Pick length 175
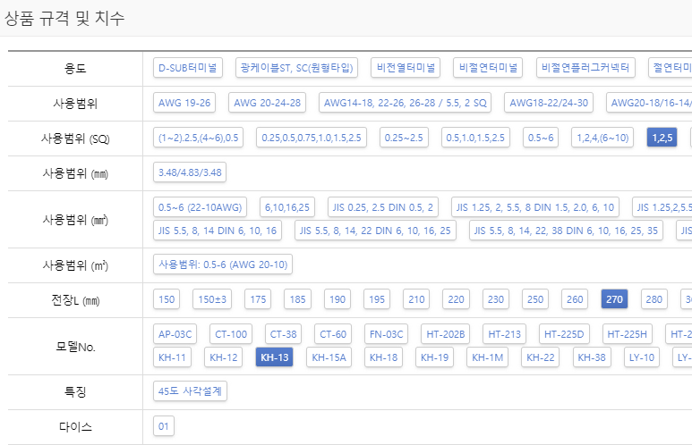 coord(258,299)
